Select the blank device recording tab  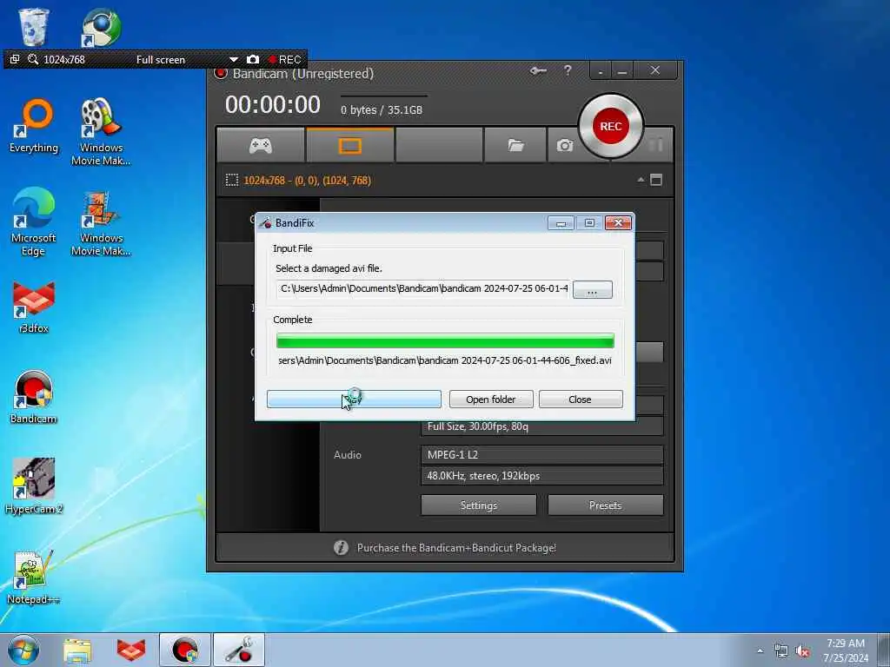[439, 146]
